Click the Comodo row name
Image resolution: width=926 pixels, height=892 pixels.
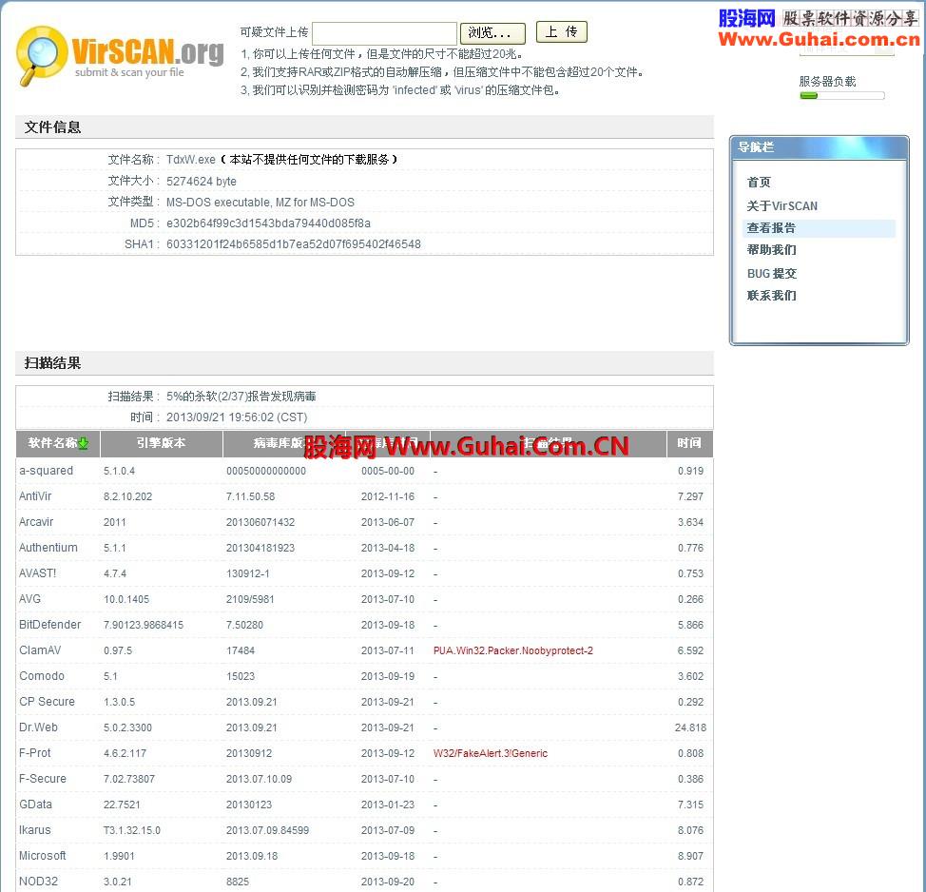pyautogui.click(x=42, y=676)
